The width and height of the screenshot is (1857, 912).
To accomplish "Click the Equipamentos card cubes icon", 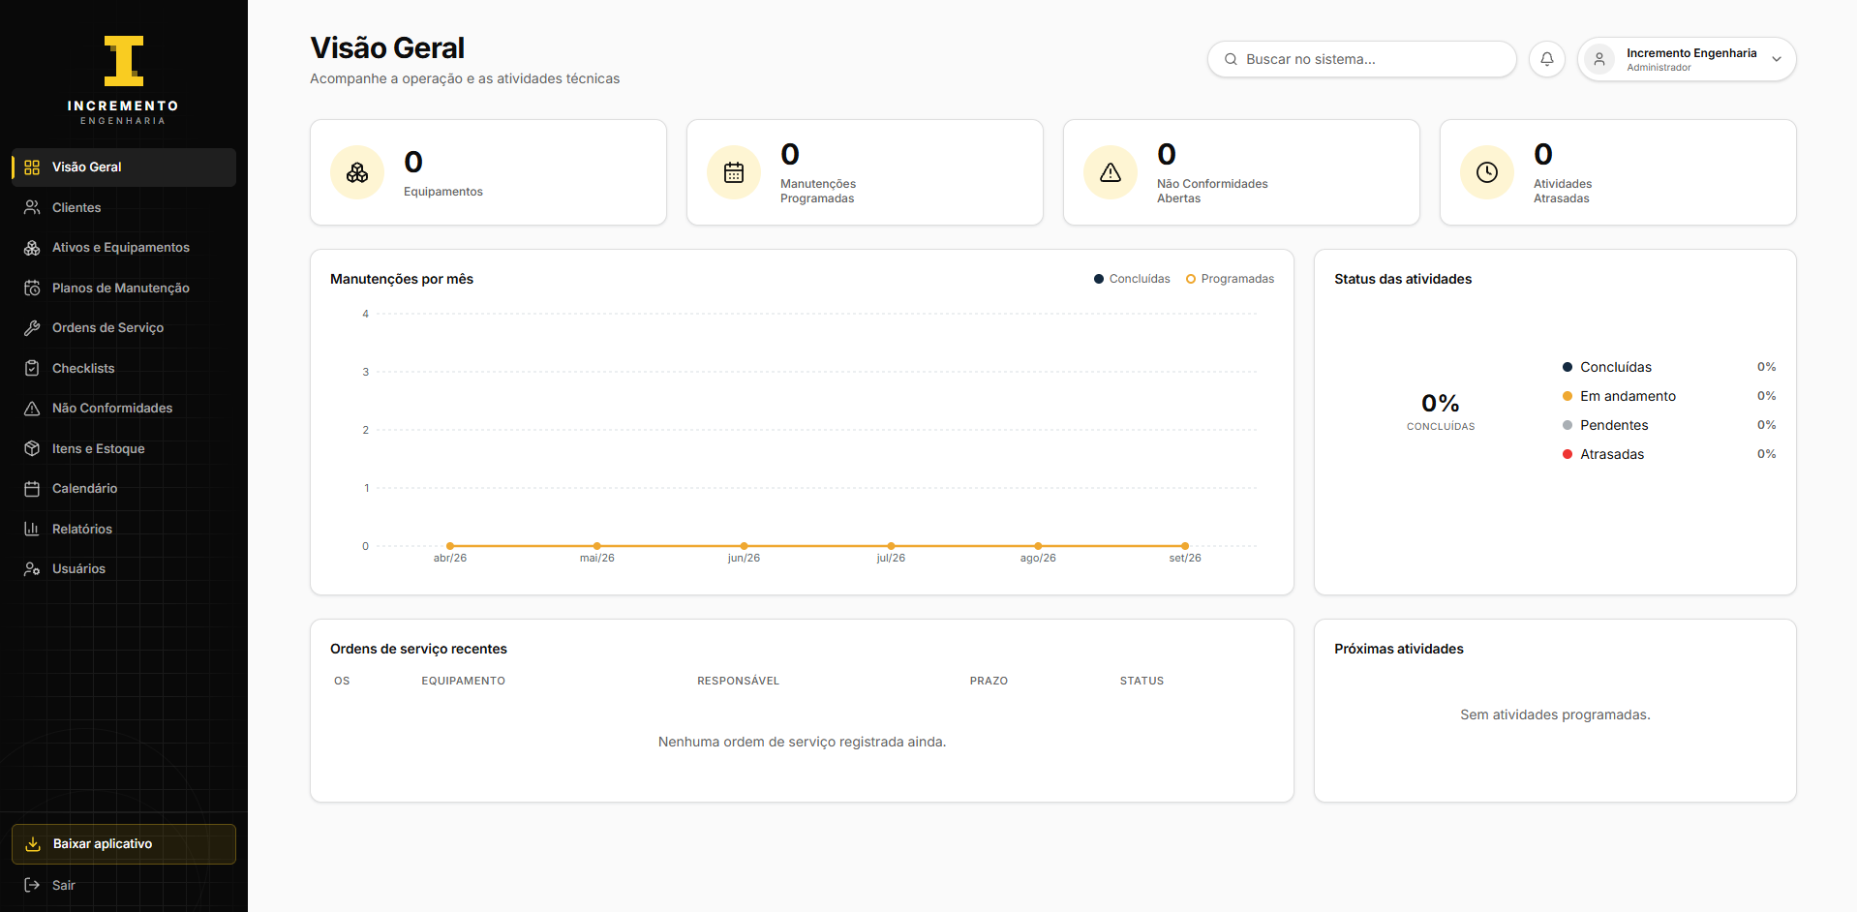I will coord(357,172).
